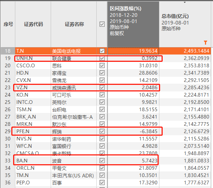
Task: Click the 序号 column header
Action: [8, 25]
